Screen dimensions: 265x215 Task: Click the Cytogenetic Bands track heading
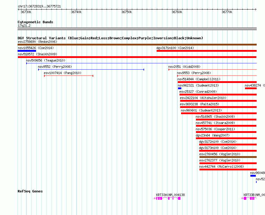35,22
